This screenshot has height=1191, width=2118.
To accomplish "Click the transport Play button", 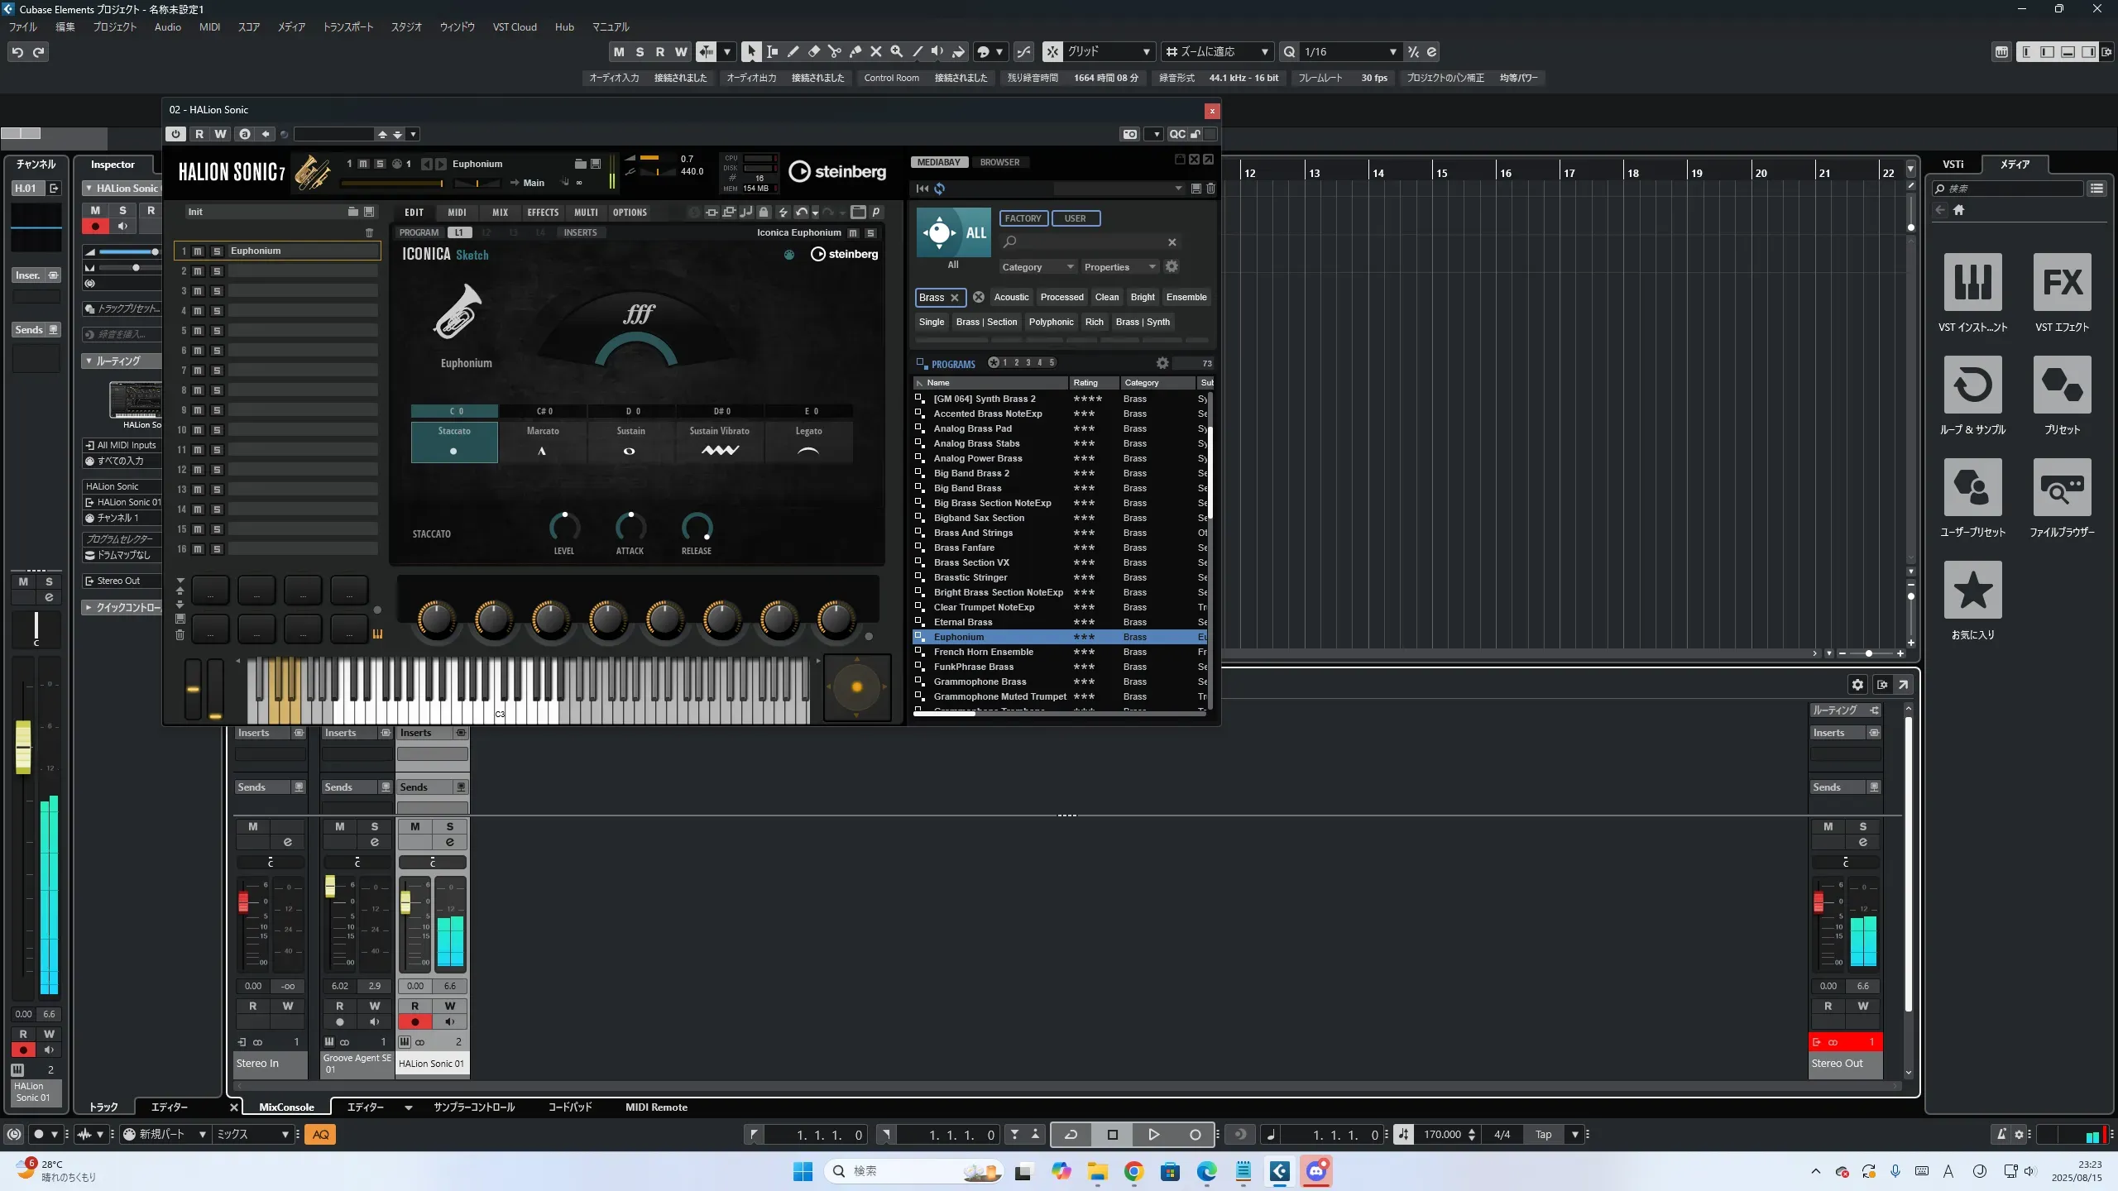I will (x=1153, y=1135).
